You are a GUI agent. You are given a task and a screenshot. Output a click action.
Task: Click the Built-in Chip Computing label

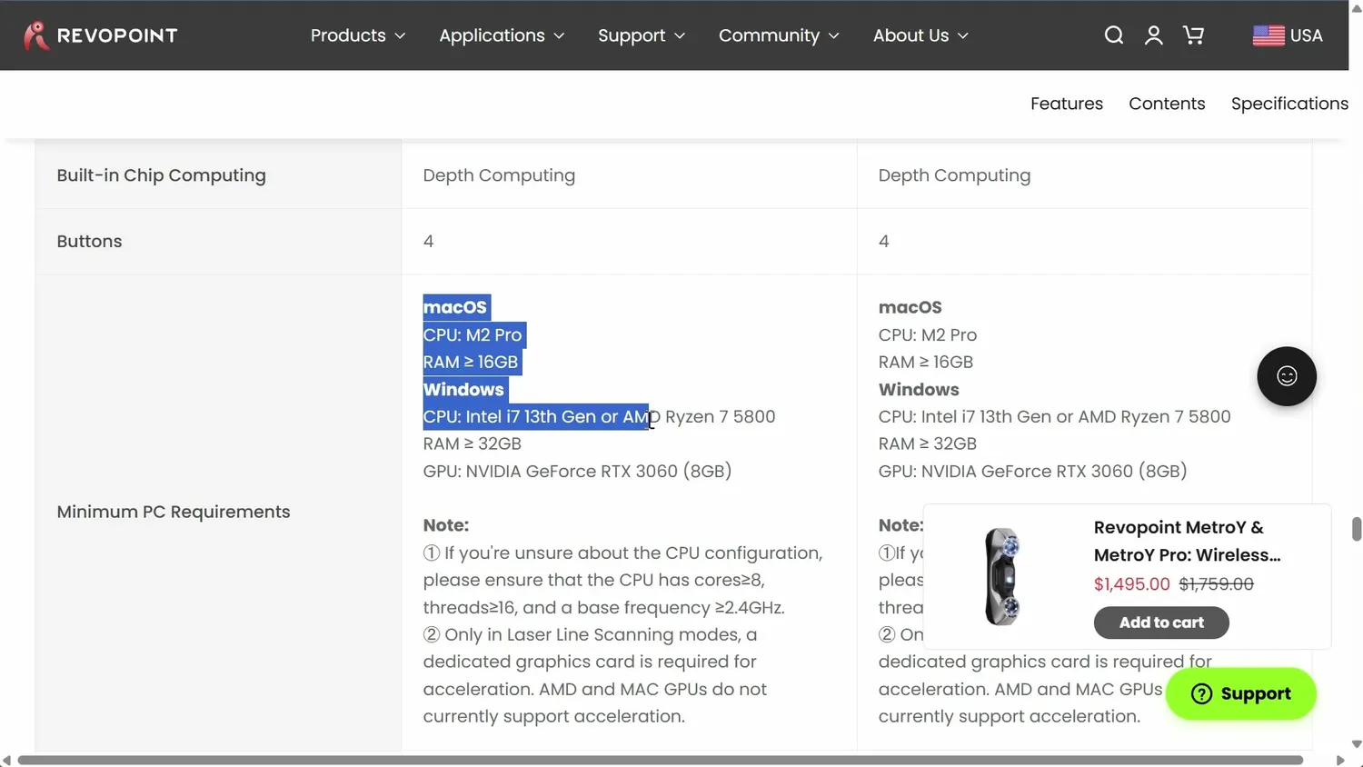pyautogui.click(x=161, y=175)
